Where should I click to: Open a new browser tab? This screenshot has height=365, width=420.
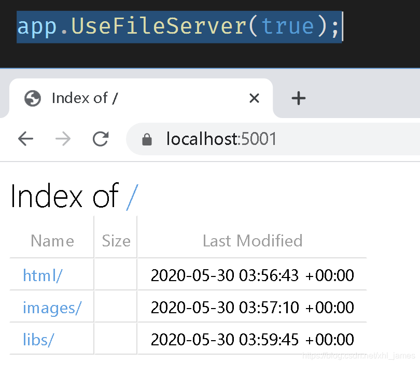point(298,98)
